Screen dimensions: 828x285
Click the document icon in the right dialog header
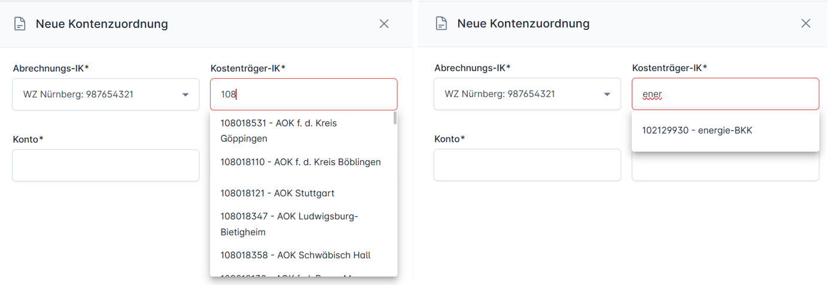(442, 24)
